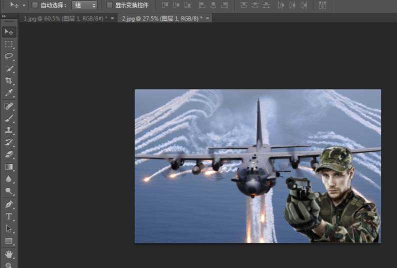The width and height of the screenshot is (397, 268).
Task: Choose the Gradient tool
Action: [9, 167]
